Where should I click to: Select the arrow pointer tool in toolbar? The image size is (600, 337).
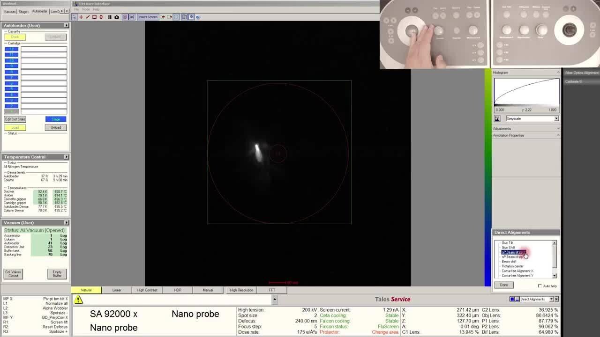point(74,17)
